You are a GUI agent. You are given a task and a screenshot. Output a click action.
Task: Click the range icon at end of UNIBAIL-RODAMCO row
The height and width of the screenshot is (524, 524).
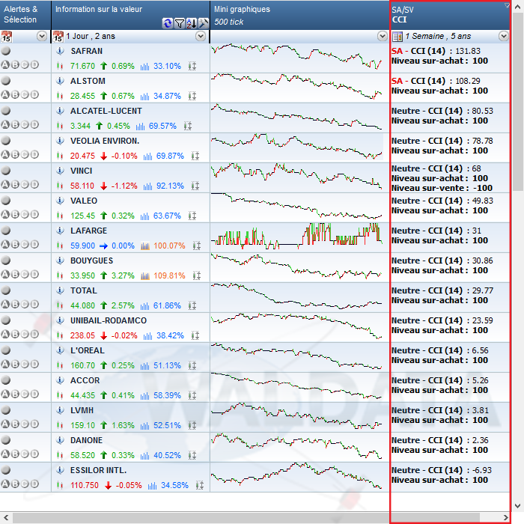point(195,335)
